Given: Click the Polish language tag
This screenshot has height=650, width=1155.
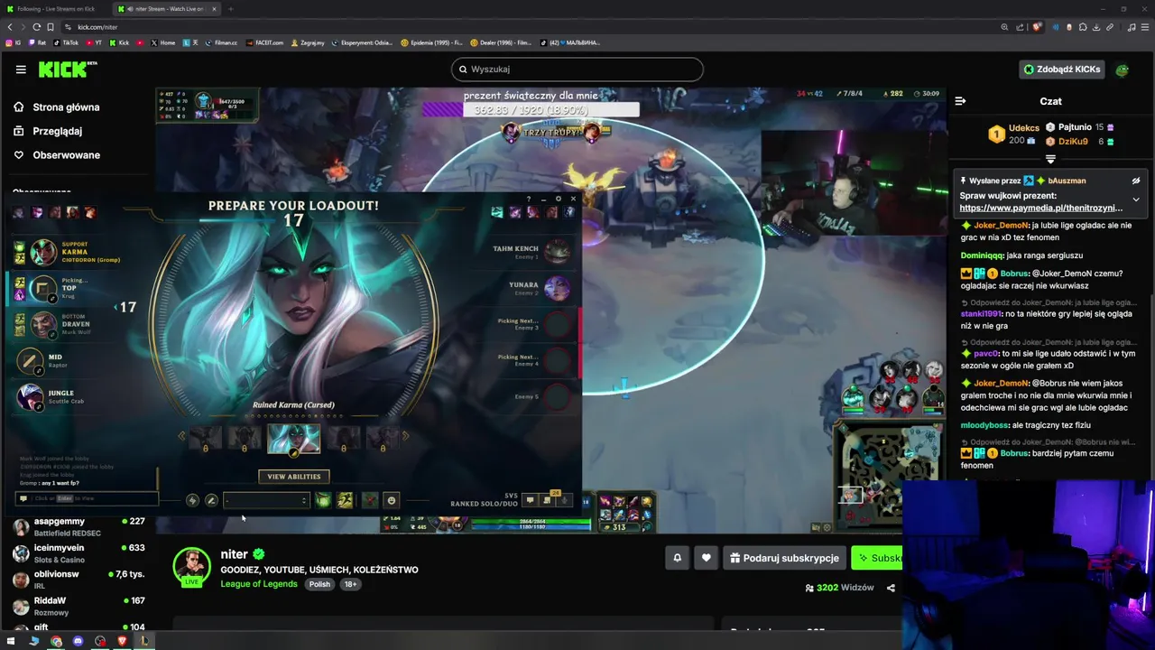Looking at the screenshot, I should coord(319,584).
